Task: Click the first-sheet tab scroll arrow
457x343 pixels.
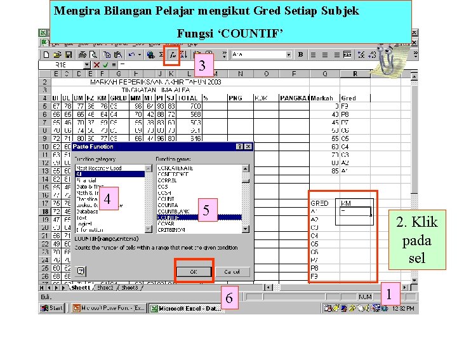Action: click(42, 288)
